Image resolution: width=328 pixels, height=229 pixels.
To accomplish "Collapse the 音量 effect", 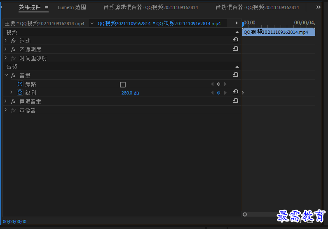I will [x=6, y=75].
